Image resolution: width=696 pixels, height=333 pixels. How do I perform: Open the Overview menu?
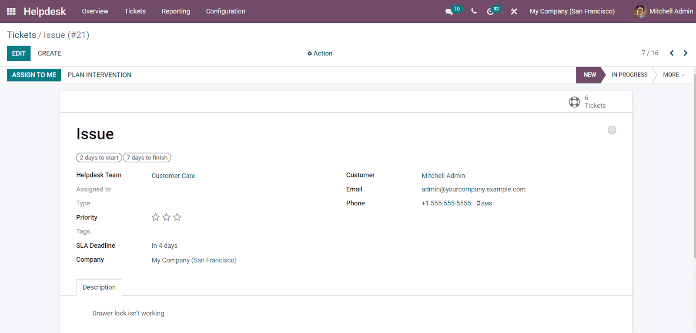tap(95, 11)
